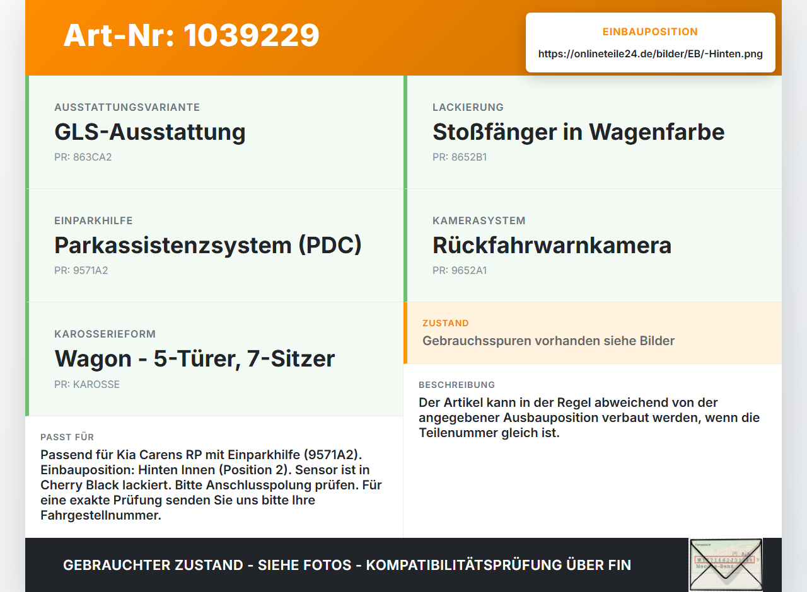Click the description paragraph about Ausbauposition
Image resolution: width=807 pixels, height=592 pixels.
point(589,418)
